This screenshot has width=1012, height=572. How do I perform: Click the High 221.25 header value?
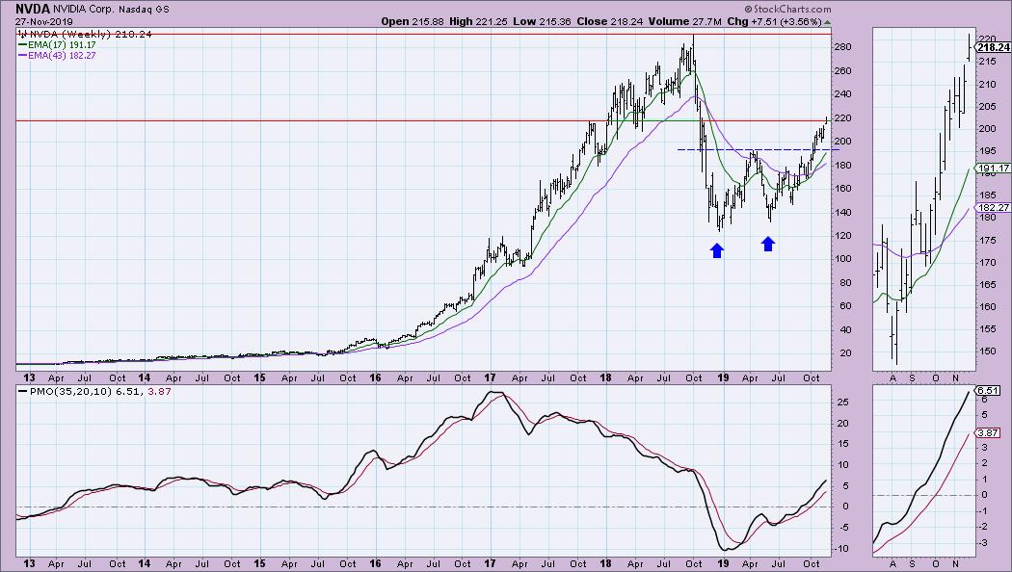[x=479, y=21]
